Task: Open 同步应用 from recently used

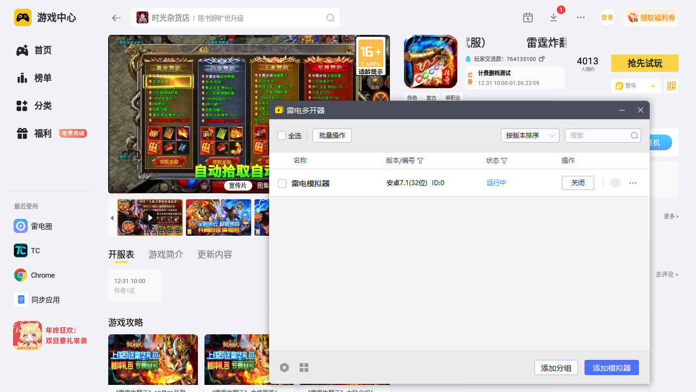Action: click(36, 299)
